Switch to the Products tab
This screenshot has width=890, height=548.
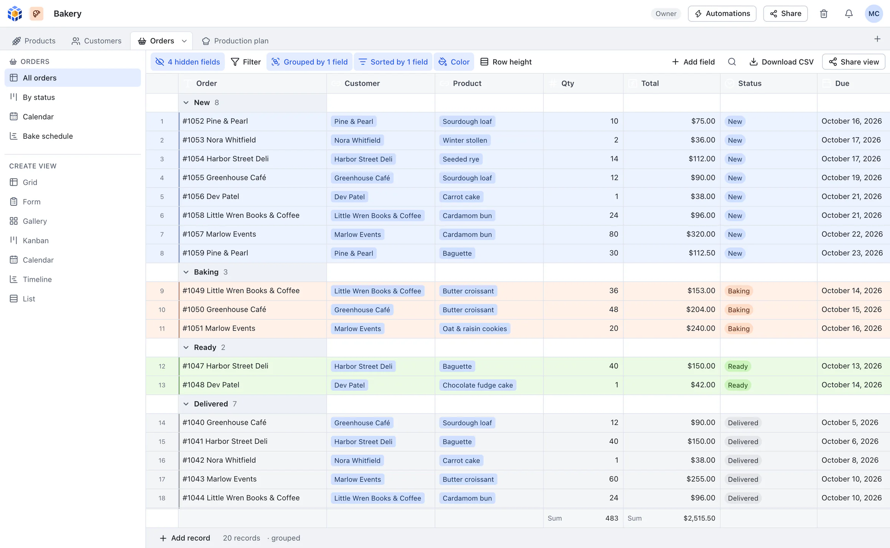(34, 41)
